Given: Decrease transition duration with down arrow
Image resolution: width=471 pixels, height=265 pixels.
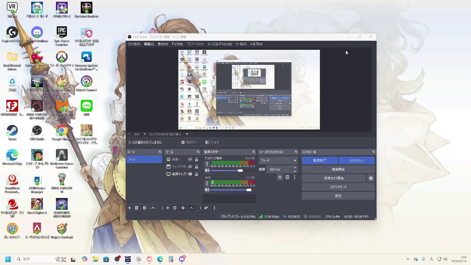Looking at the screenshot, I should (x=295, y=171).
